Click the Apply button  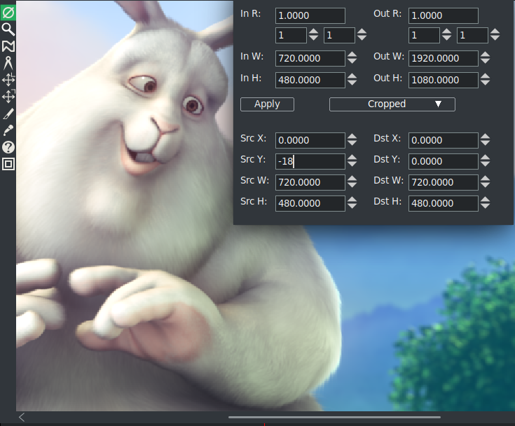point(267,104)
